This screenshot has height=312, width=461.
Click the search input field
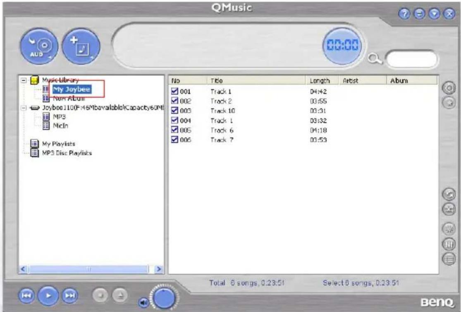pyautogui.click(x=412, y=59)
